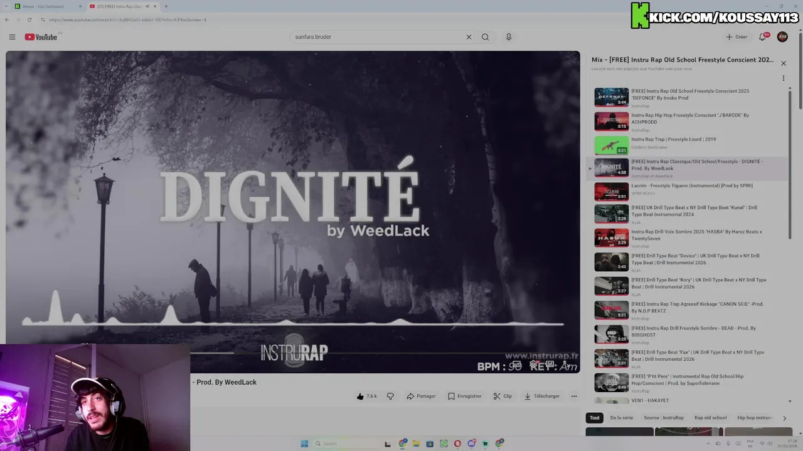The width and height of the screenshot is (803, 451).
Task: Toggle subtitles in the video player
Action: click(x=516, y=364)
